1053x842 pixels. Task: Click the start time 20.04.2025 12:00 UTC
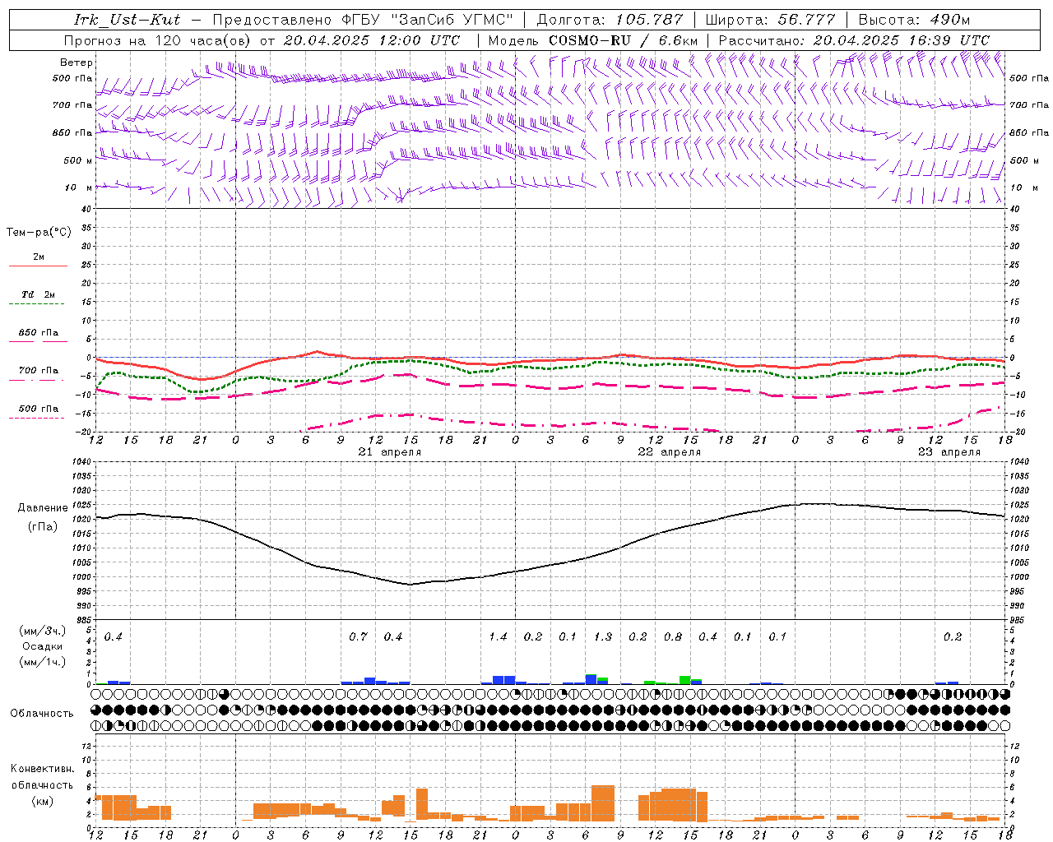(x=372, y=39)
